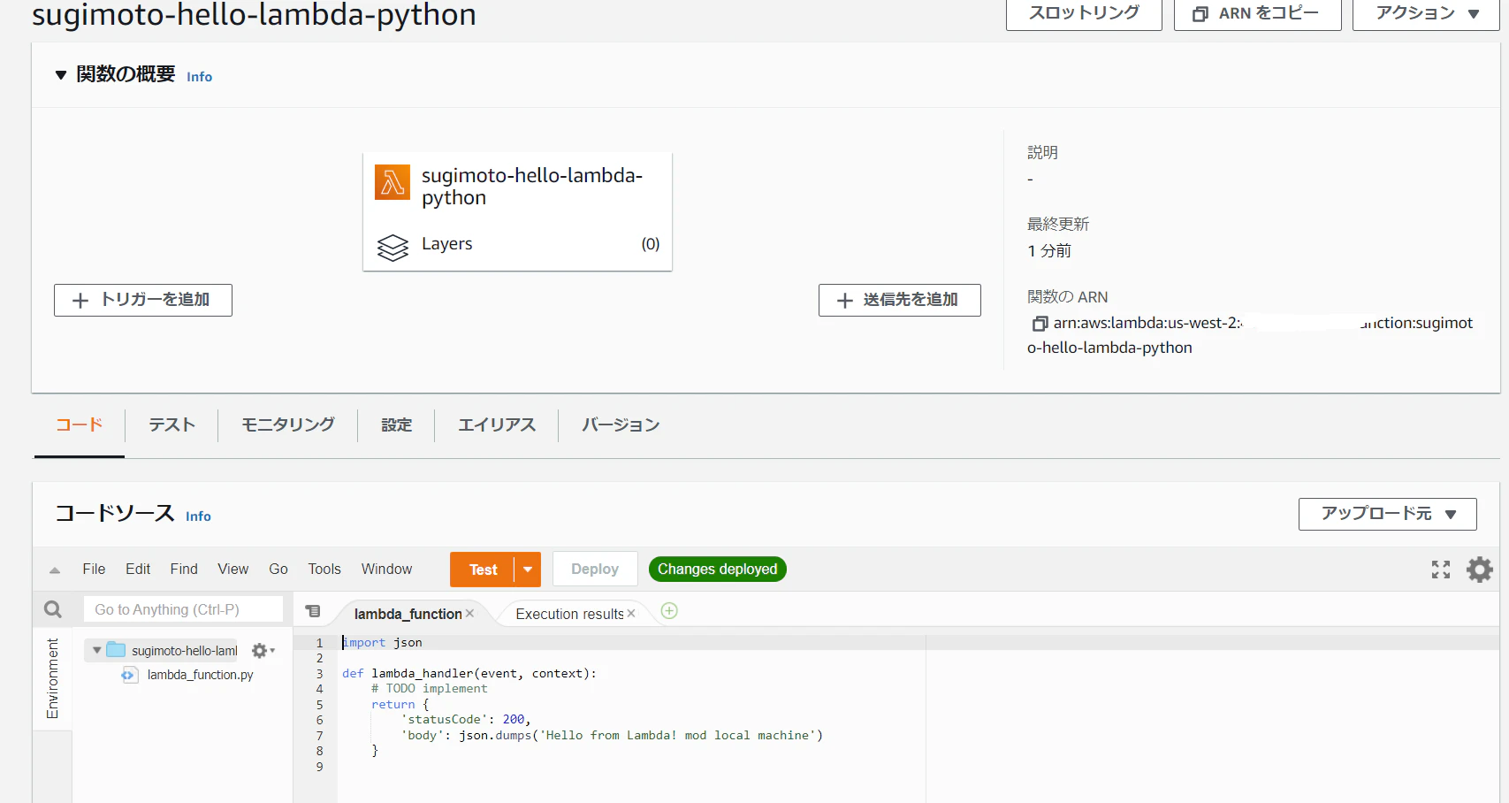Run the orange Test button

(483, 570)
